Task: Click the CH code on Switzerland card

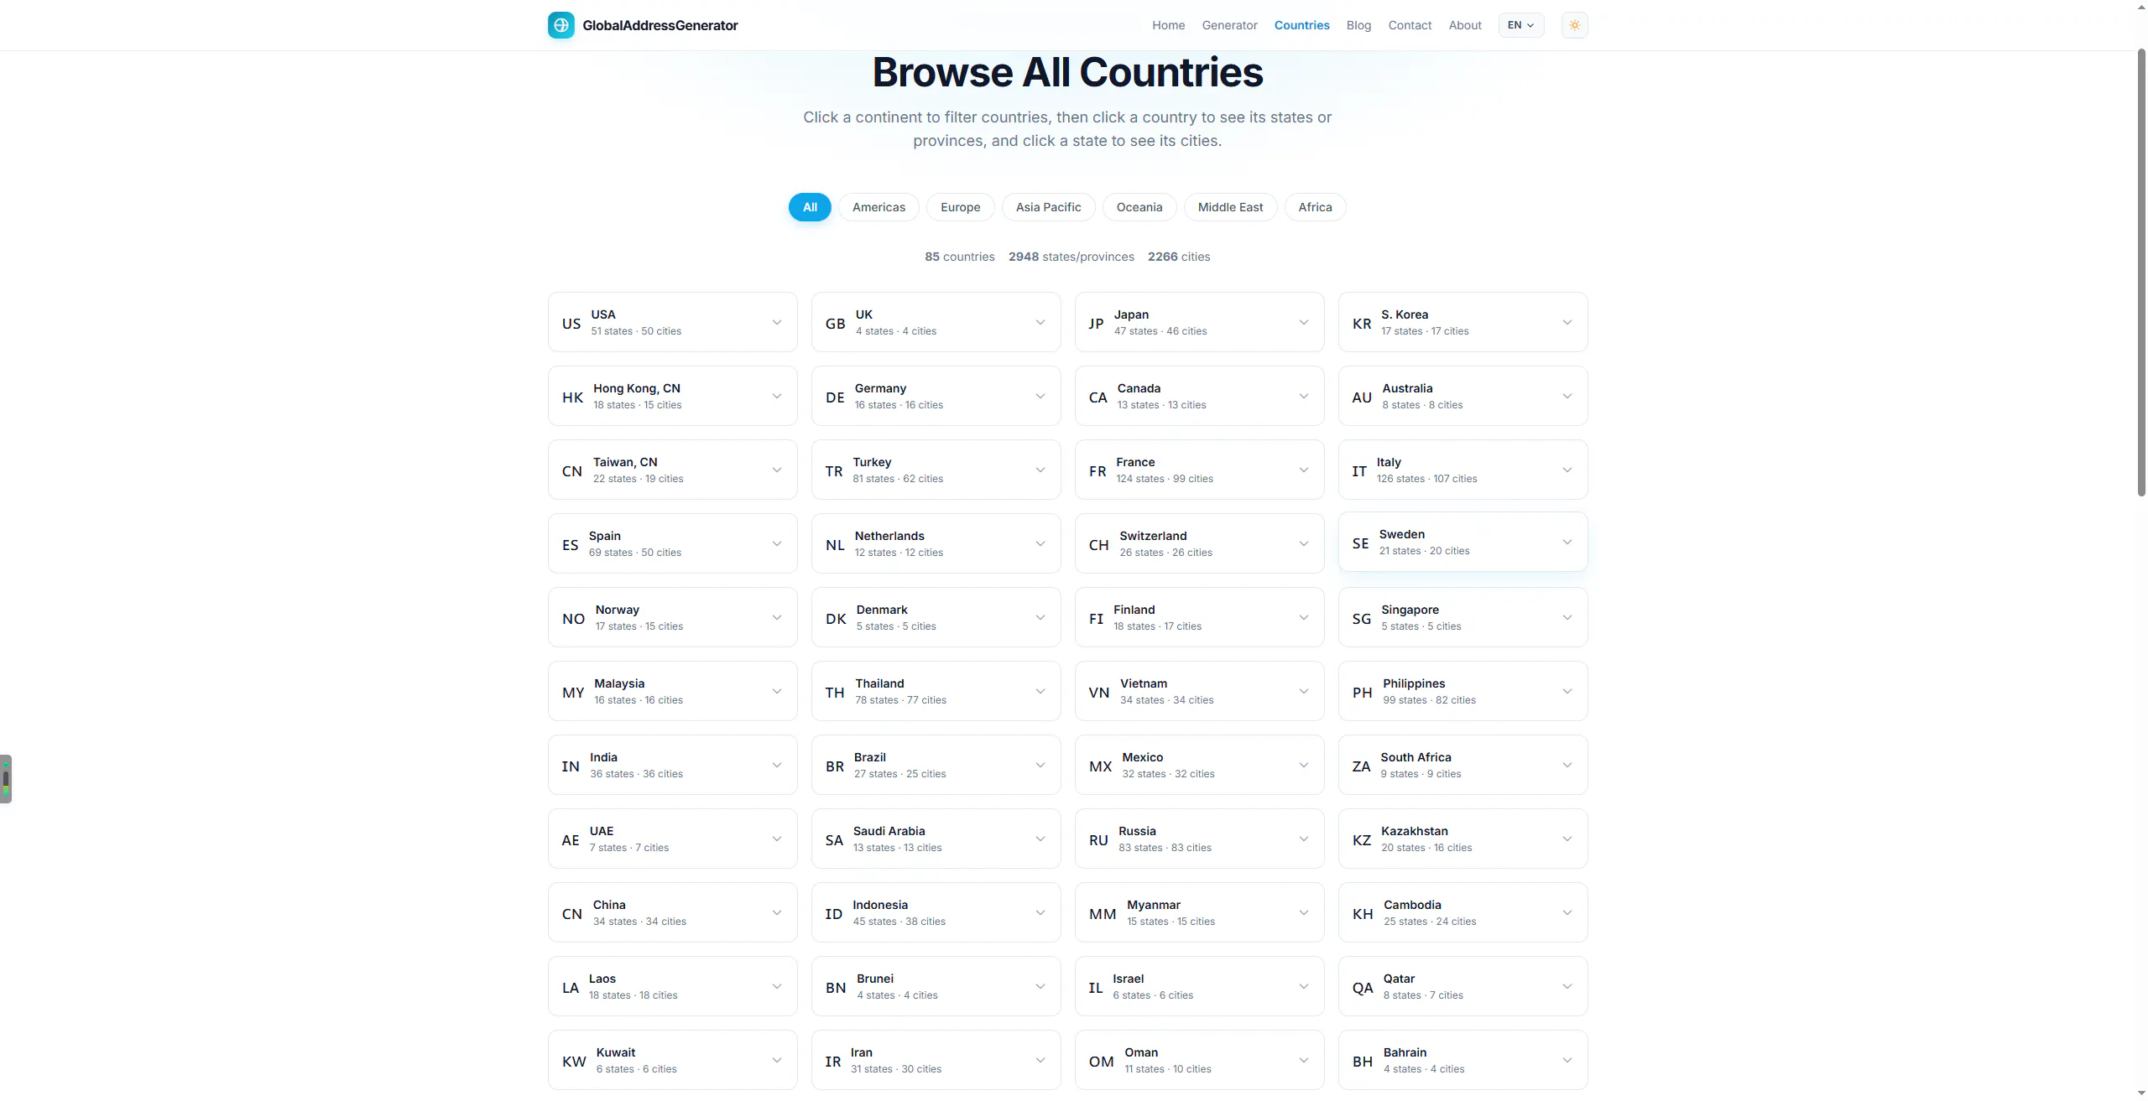Action: pyautogui.click(x=1099, y=545)
